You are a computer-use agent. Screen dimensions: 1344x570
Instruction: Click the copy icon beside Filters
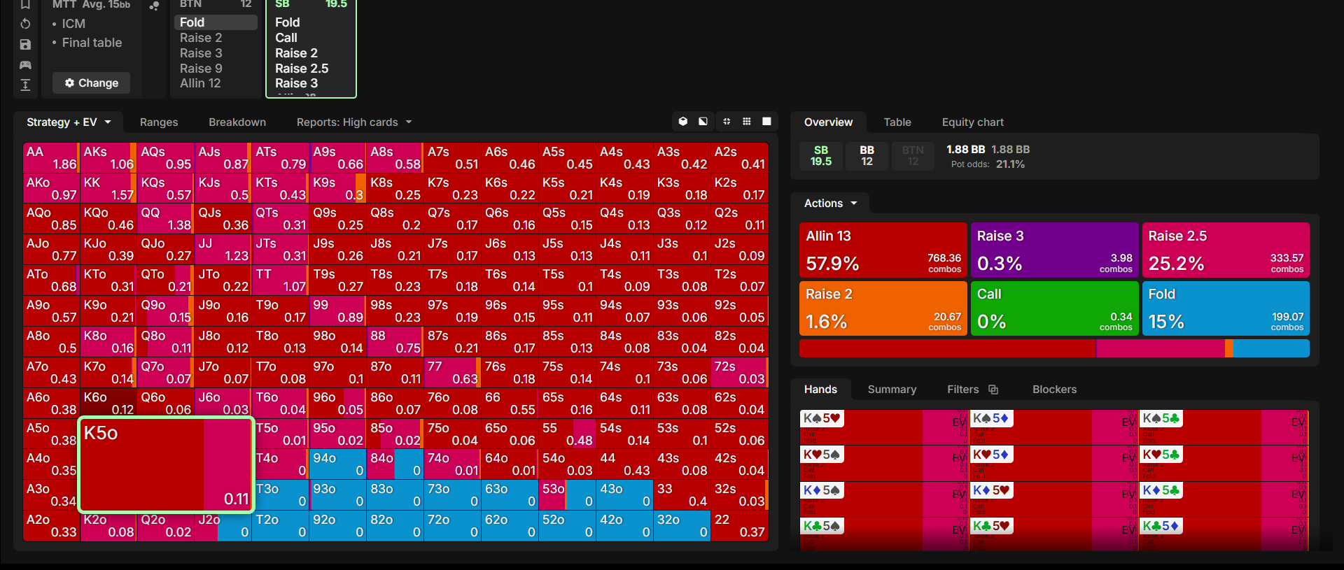click(x=993, y=390)
